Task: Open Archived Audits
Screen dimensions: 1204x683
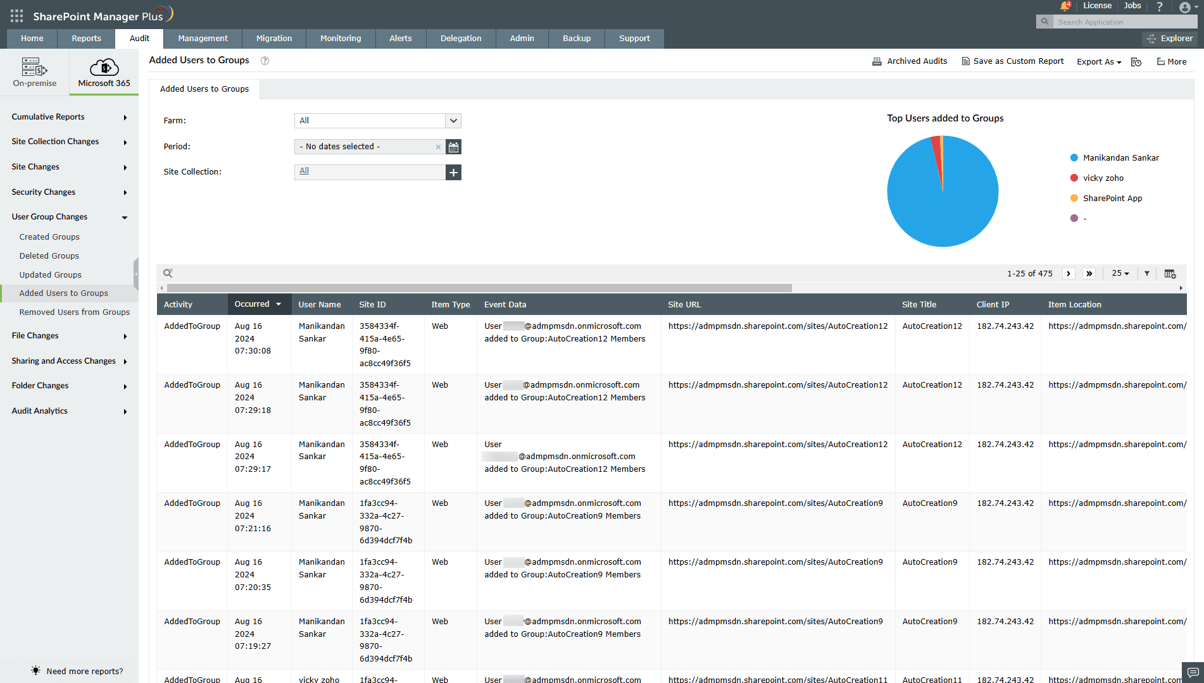Action: pos(910,61)
